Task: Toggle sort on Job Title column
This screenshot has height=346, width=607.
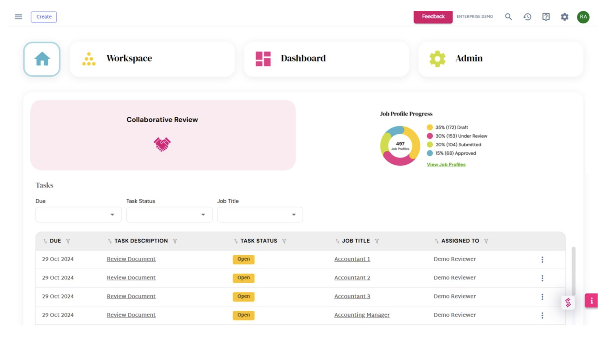Action: (x=337, y=241)
